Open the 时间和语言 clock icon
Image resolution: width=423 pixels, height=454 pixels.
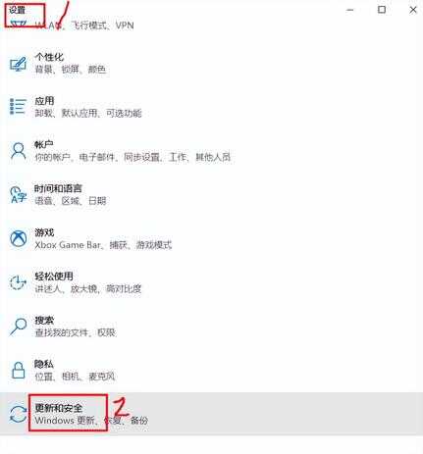click(18, 195)
